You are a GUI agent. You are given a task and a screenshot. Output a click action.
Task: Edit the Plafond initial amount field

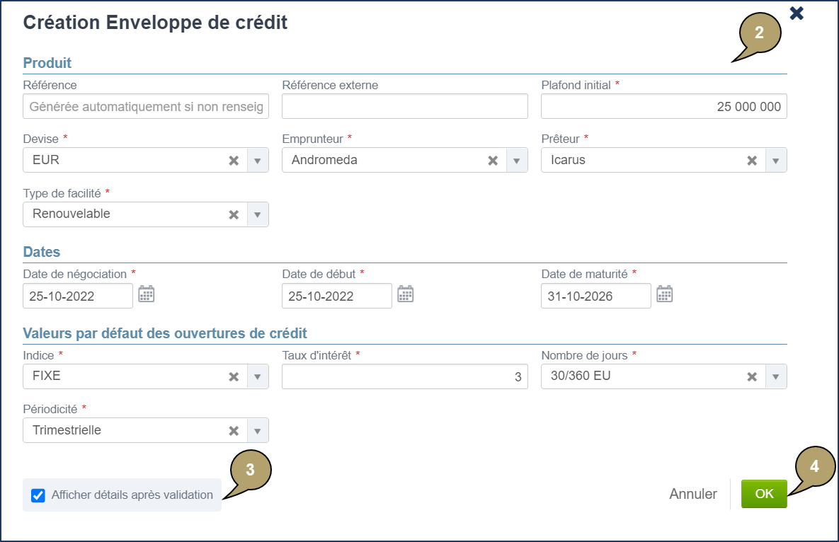click(x=664, y=106)
